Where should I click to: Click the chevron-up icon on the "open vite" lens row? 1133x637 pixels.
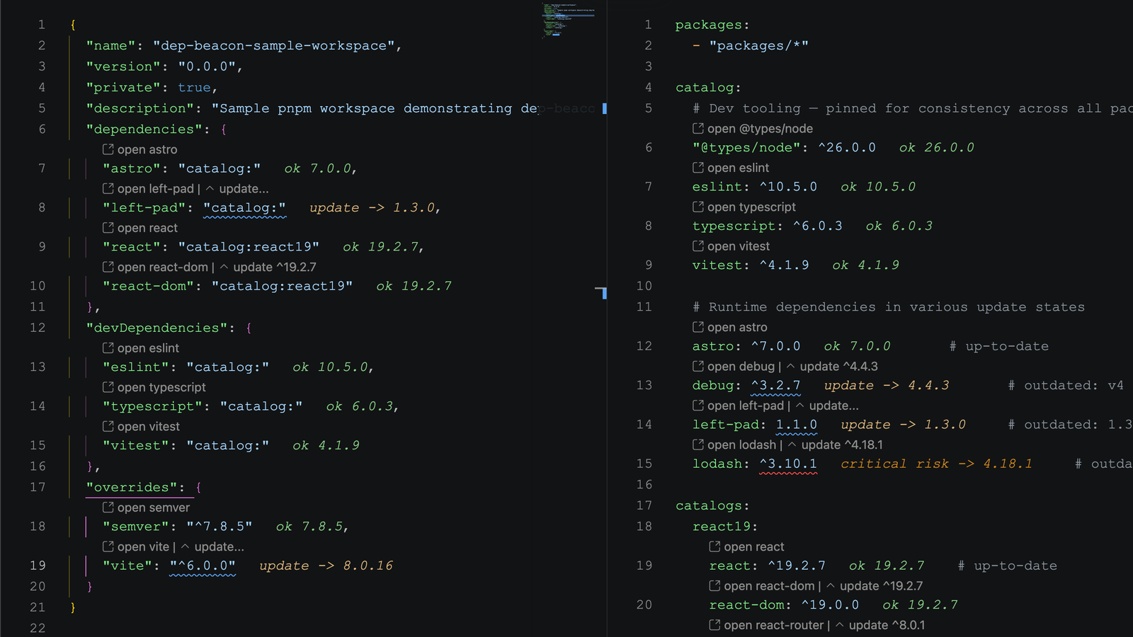click(x=186, y=546)
